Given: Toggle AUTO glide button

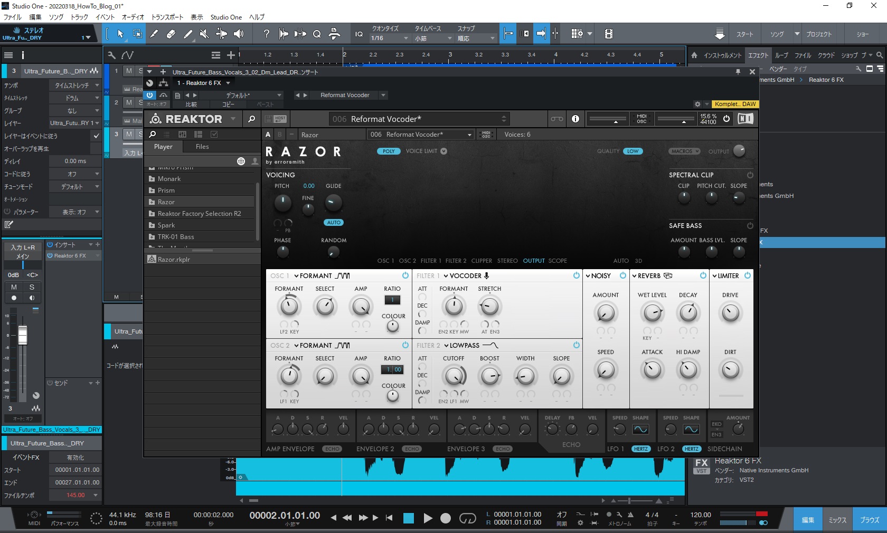Looking at the screenshot, I should (x=334, y=223).
